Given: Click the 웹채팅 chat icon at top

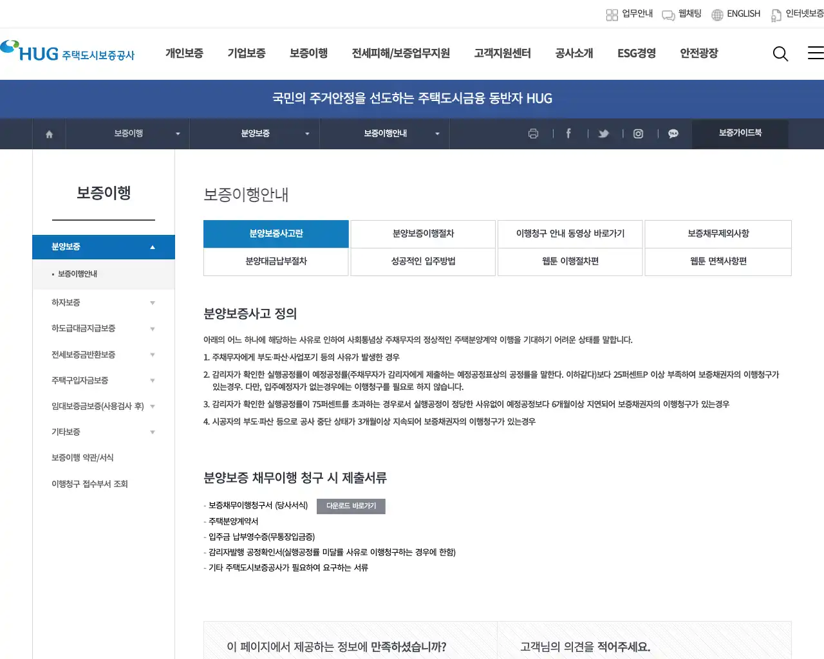Looking at the screenshot, I should (667, 14).
